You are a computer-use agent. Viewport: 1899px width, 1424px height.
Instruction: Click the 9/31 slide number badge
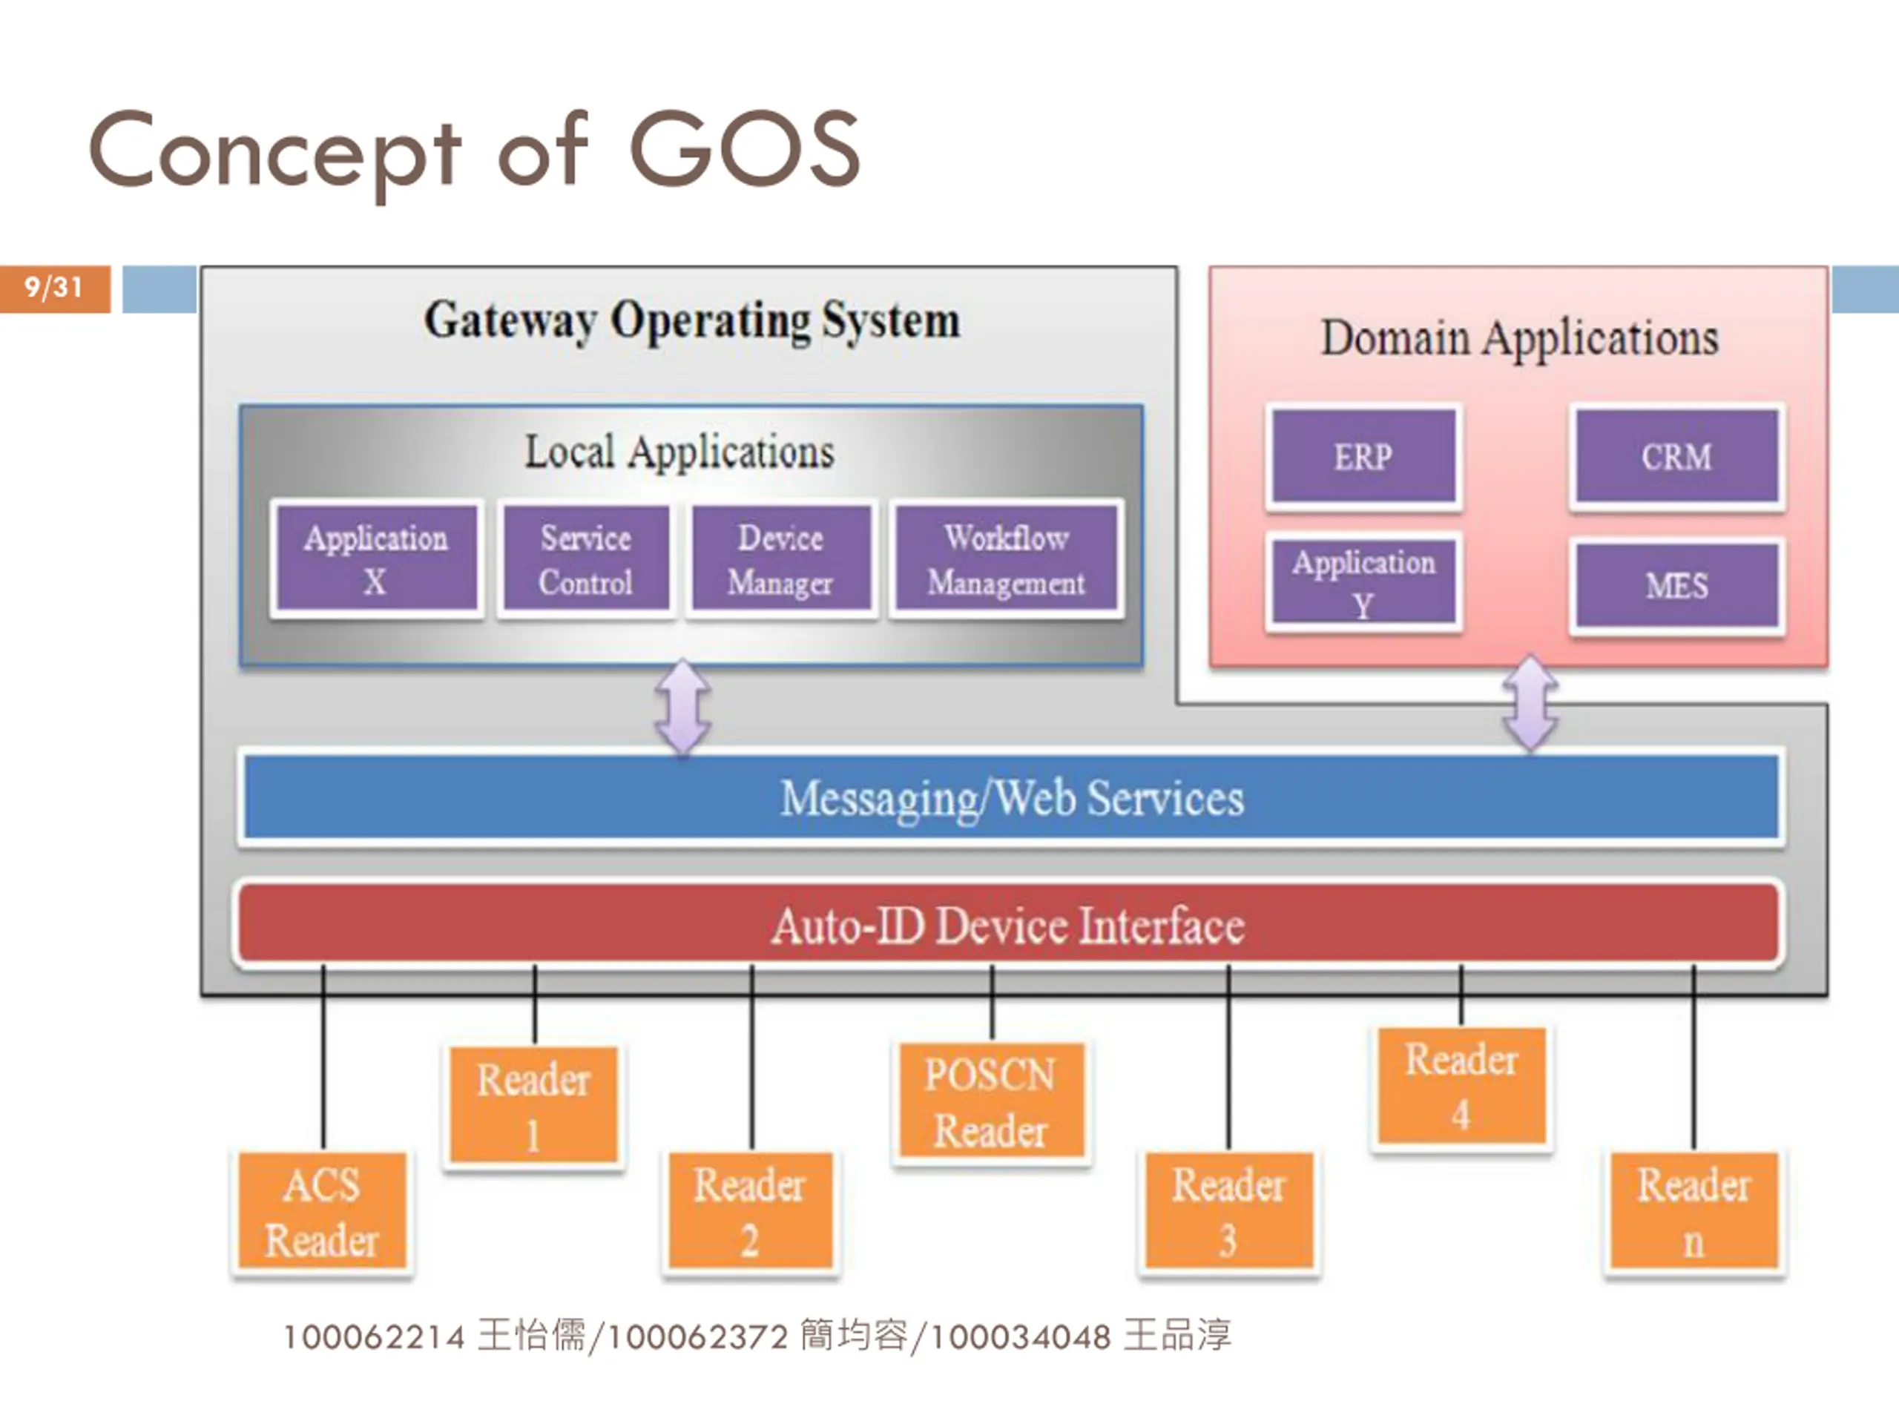point(55,289)
